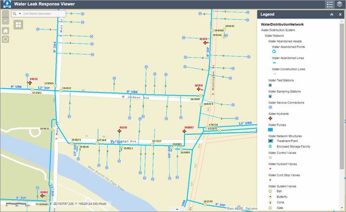This screenshot has width=346, height=212.
Task: Expand the bottom attribute table arrow
Action: click(177, 209)
